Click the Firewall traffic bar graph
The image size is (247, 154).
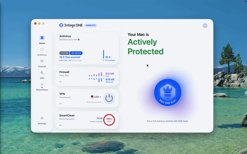pos(96,77)
